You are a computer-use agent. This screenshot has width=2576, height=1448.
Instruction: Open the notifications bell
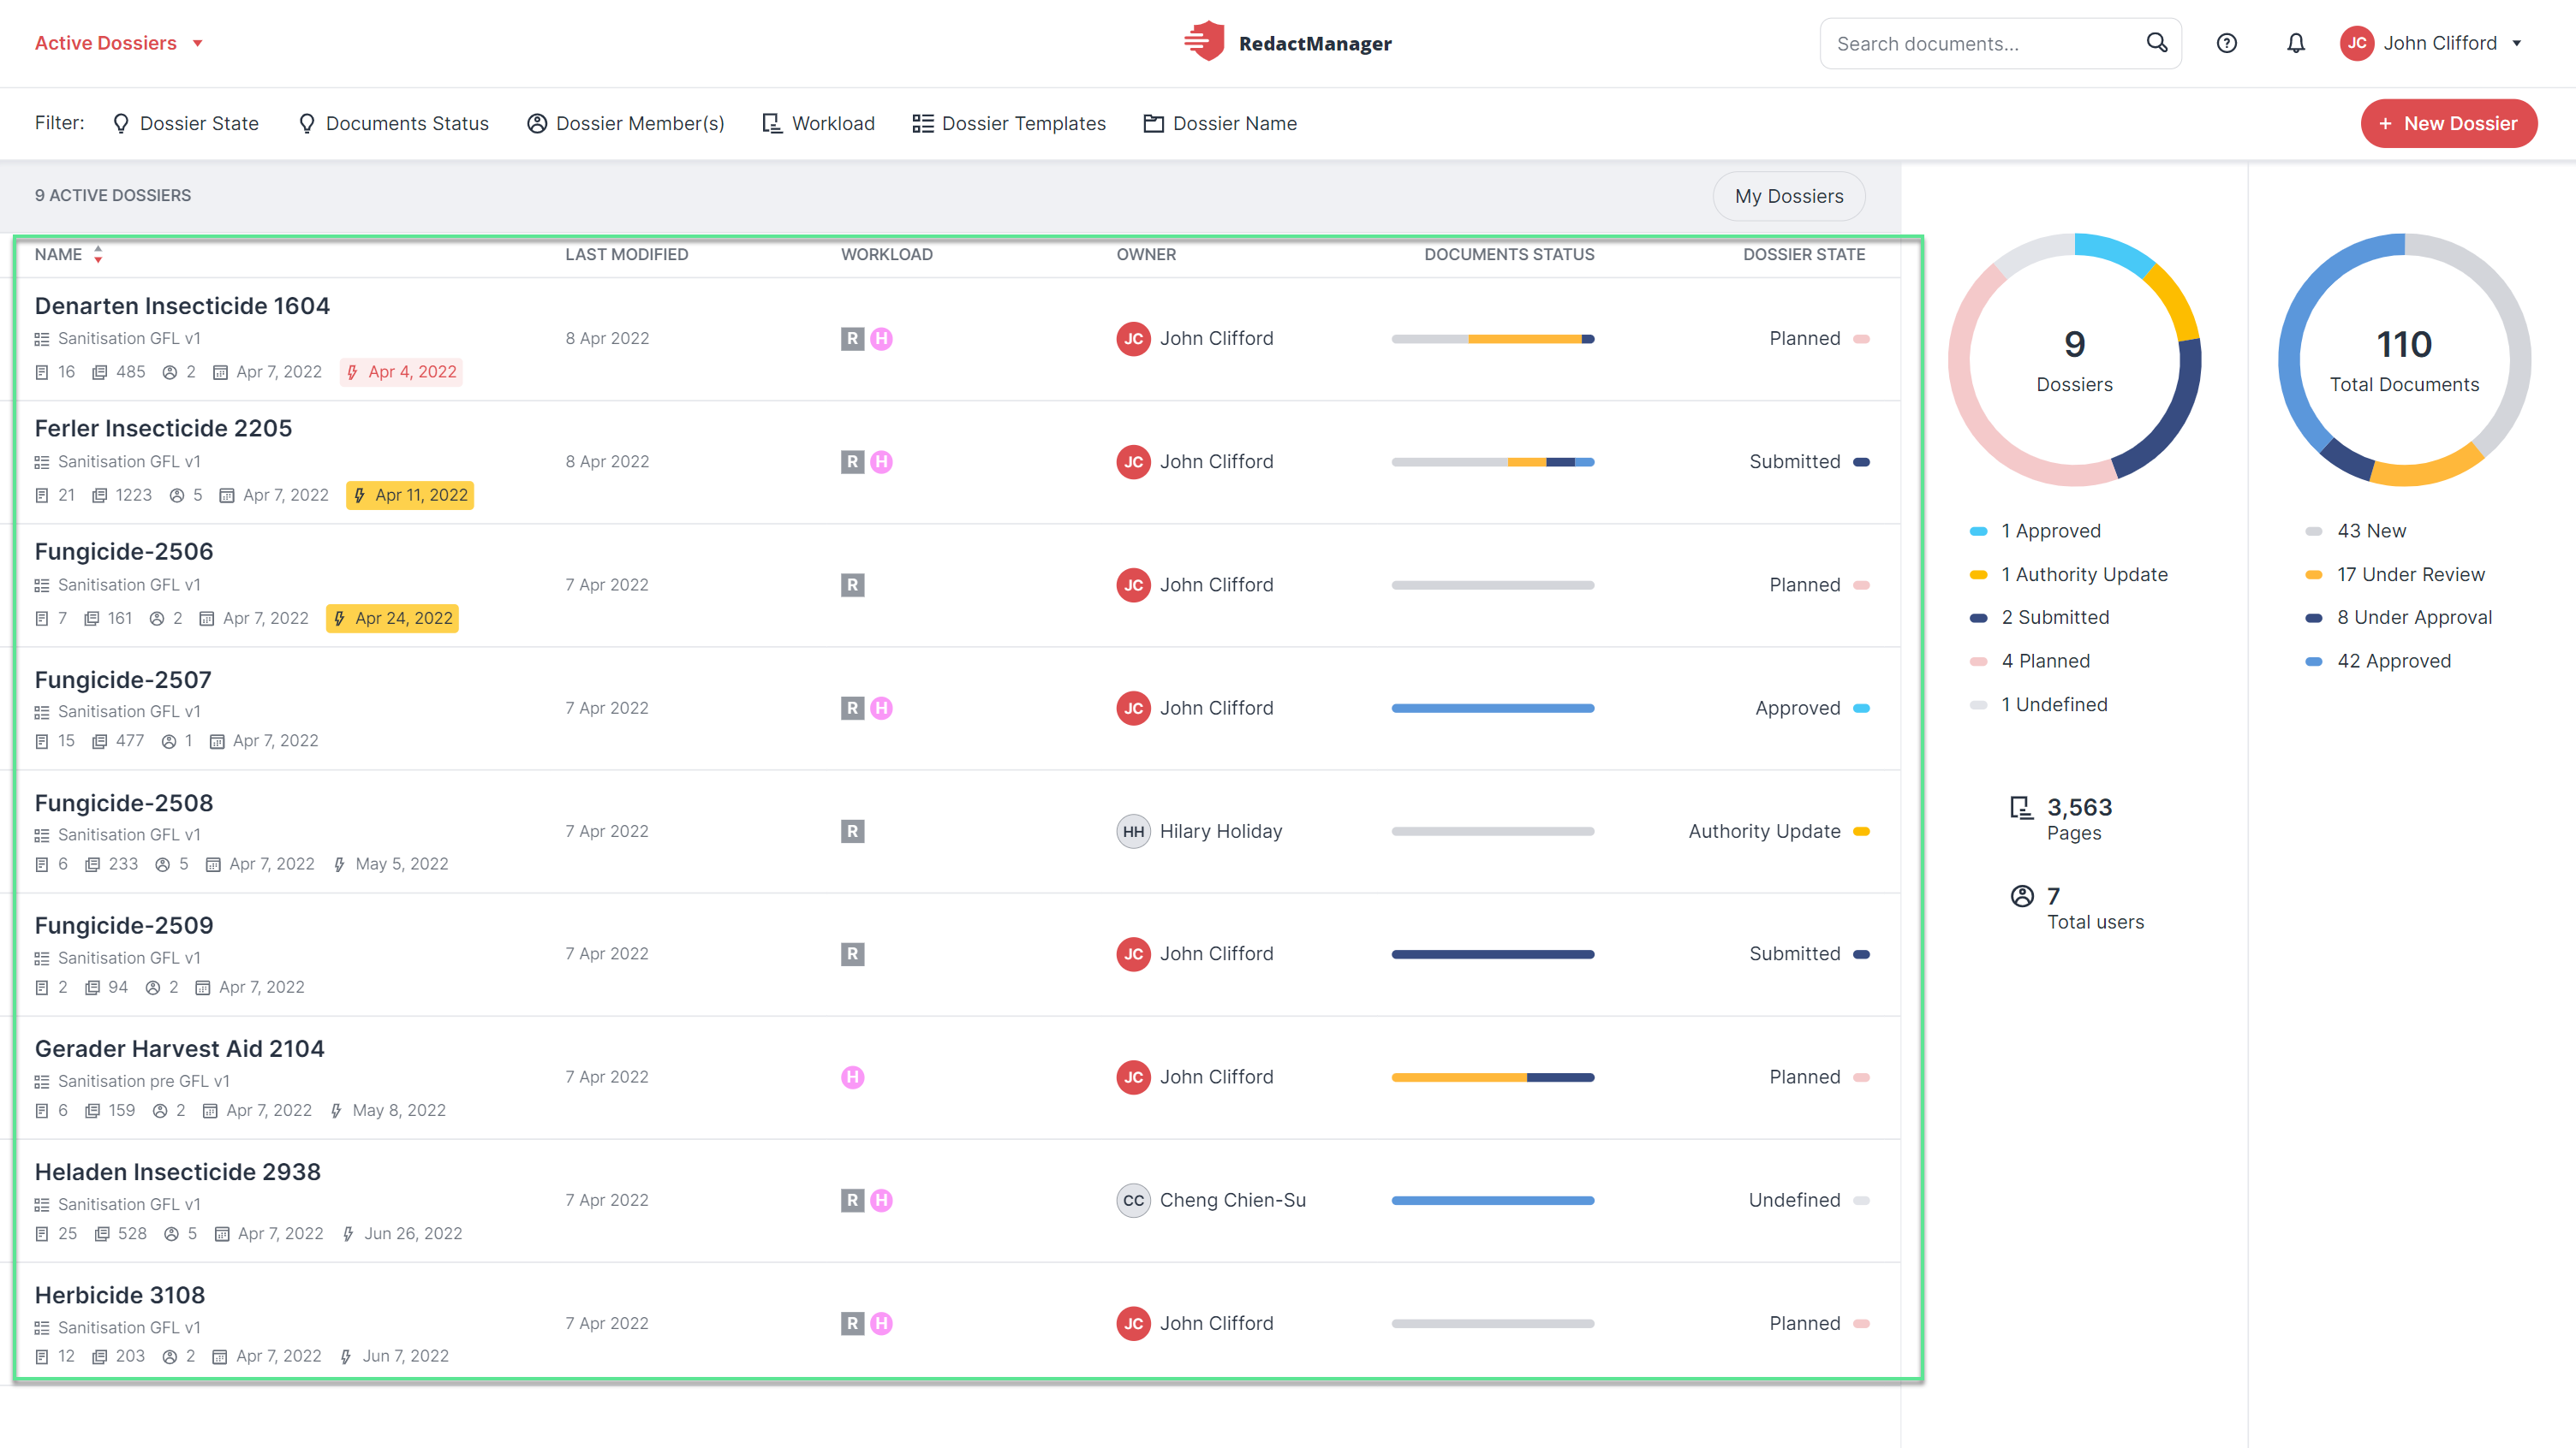coord(2295,43)
